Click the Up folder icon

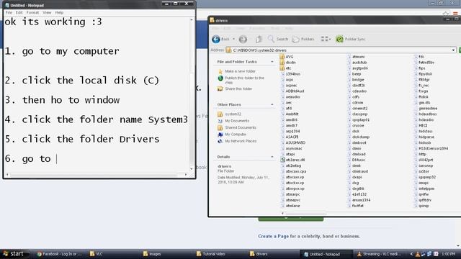click(259, 39)
